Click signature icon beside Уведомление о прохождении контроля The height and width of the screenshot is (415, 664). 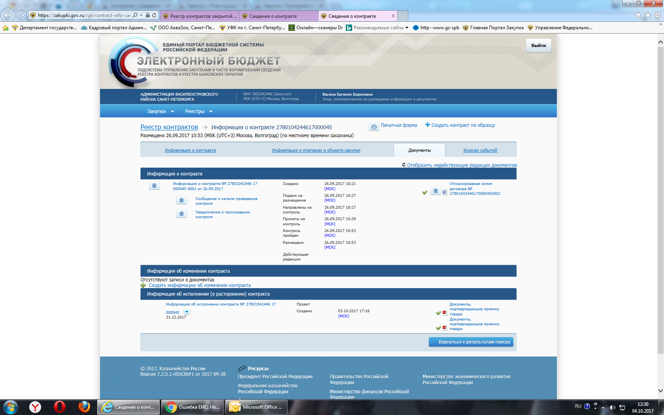(x=181, y=214)
